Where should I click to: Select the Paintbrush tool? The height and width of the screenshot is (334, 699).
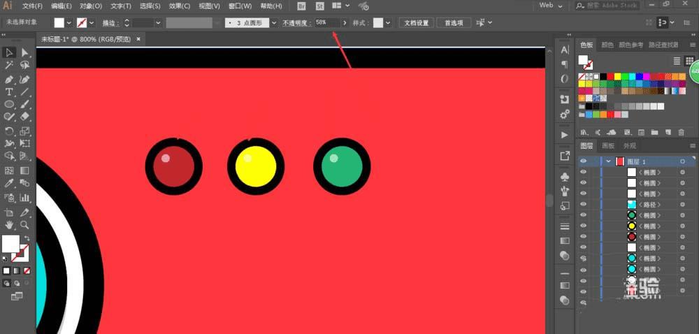pyautogui.click(x=24, y=105)
